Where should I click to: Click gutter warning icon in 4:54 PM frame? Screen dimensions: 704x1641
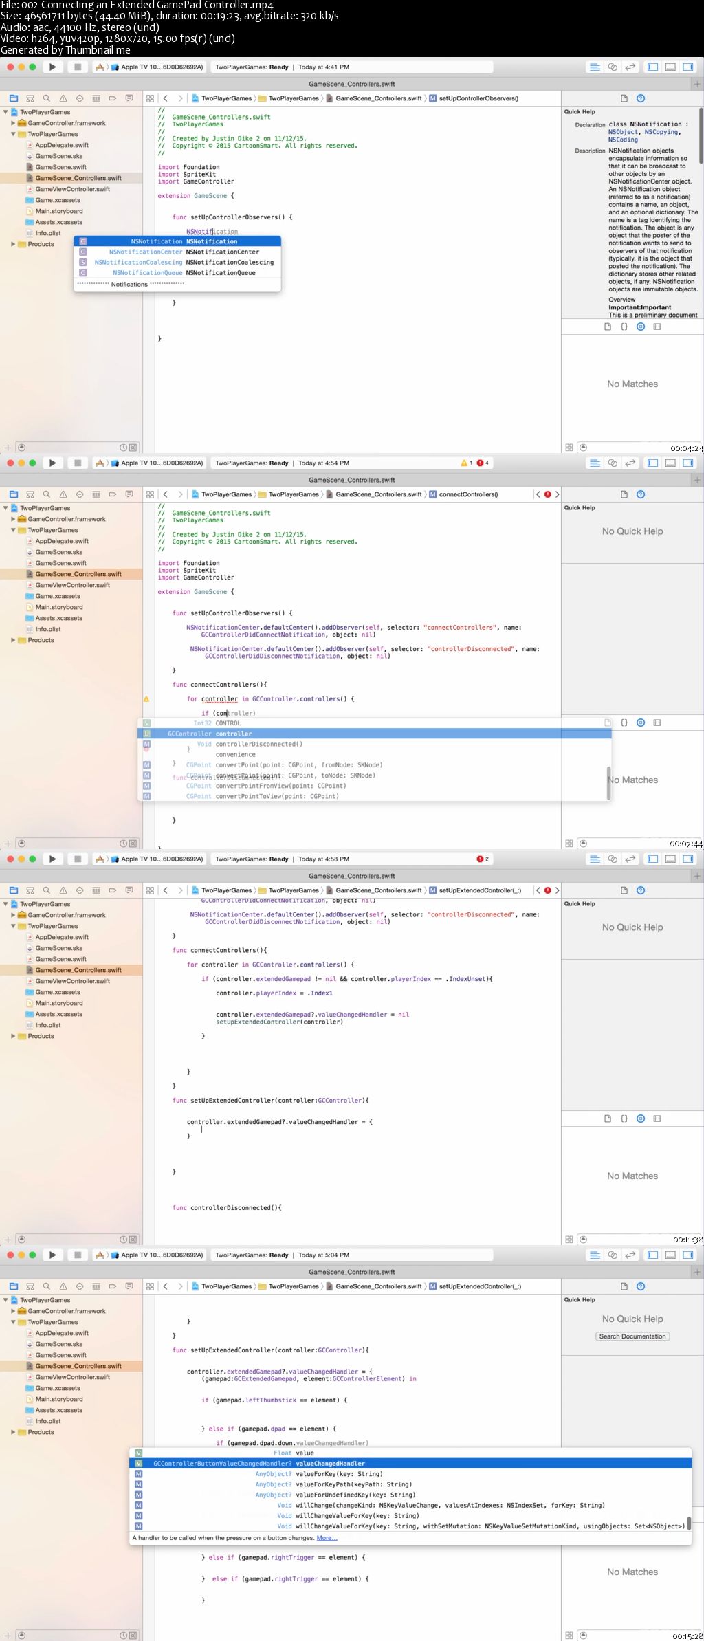click(146, 698)
